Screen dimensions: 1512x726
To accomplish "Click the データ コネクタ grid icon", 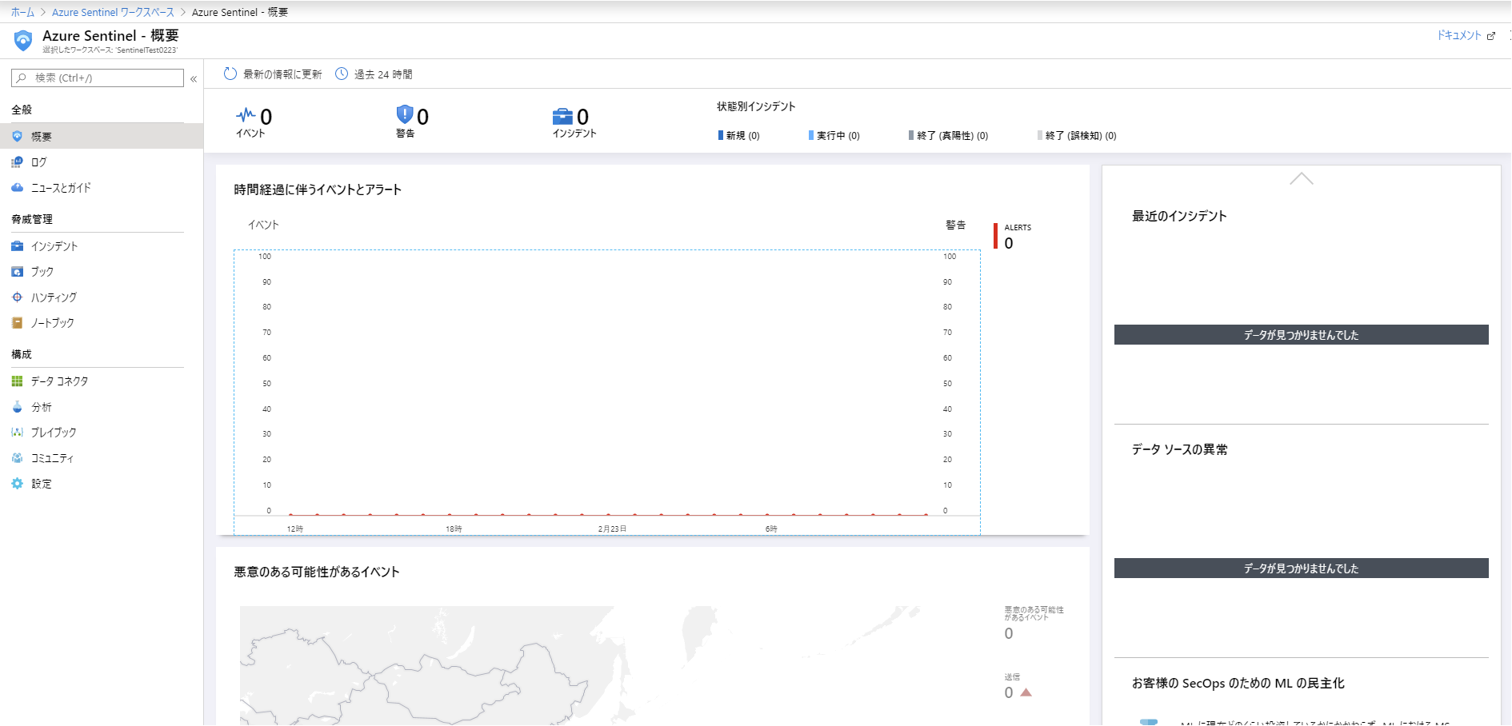I will 17,381.
